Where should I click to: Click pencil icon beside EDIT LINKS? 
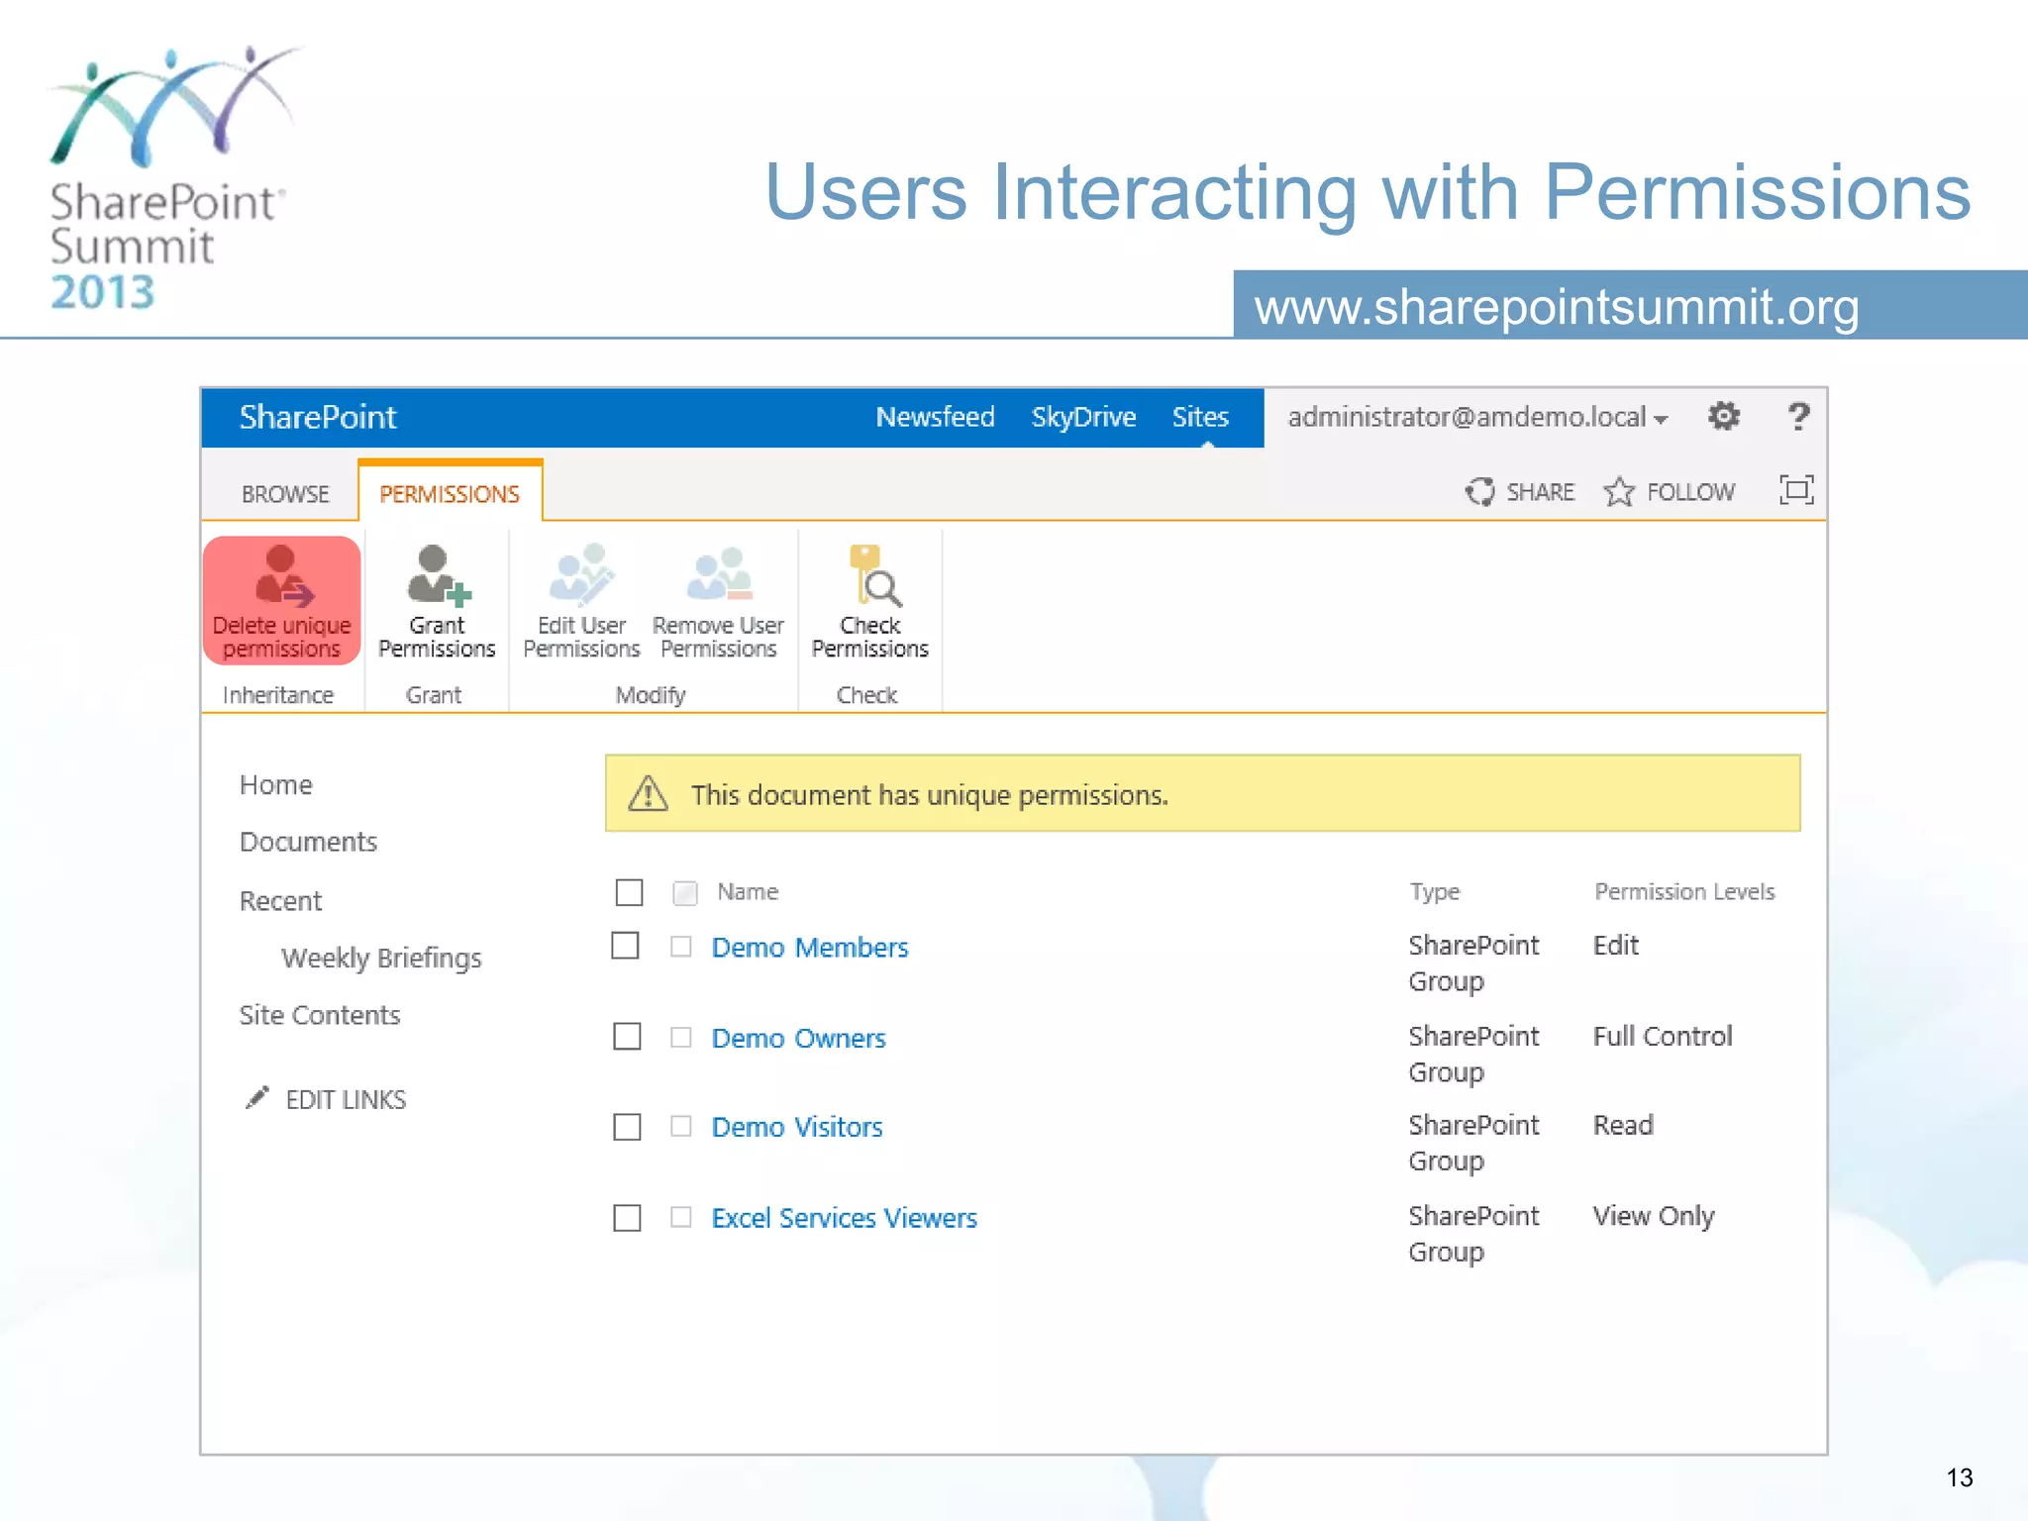coord(256,1098)
